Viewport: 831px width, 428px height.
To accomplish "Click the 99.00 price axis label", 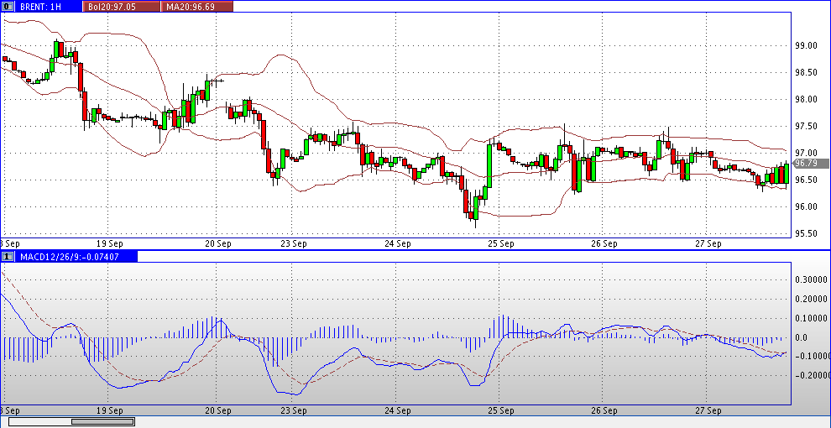I will [x=806, y=45].
